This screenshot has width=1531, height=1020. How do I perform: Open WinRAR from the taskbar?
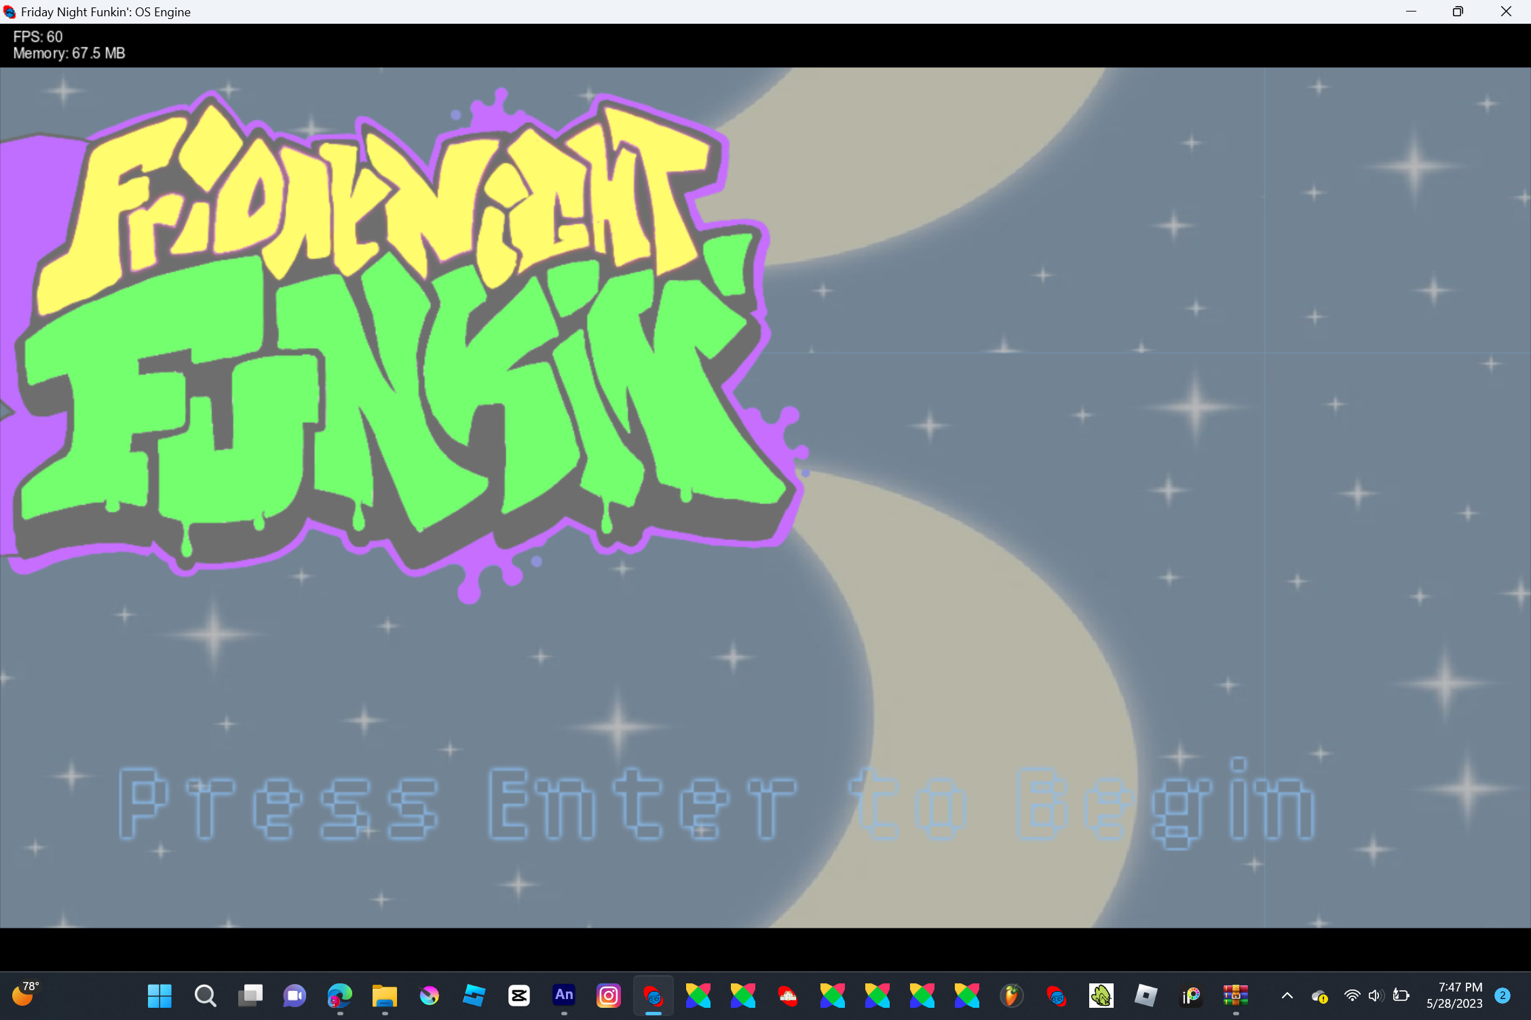pyautogui.click(x=1235, y=996)
